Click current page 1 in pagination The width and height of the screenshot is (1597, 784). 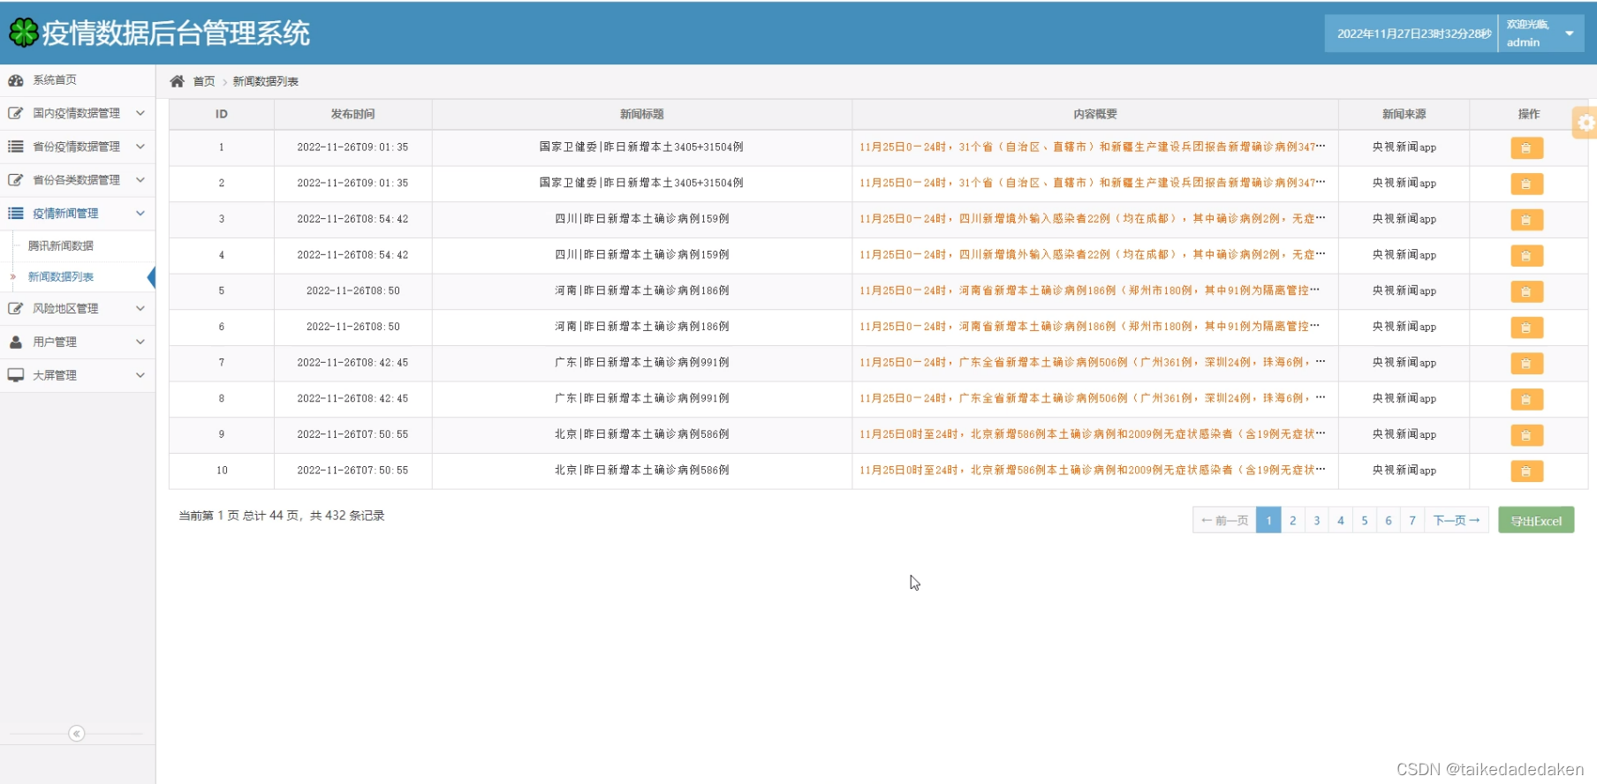click(1268, 521)
